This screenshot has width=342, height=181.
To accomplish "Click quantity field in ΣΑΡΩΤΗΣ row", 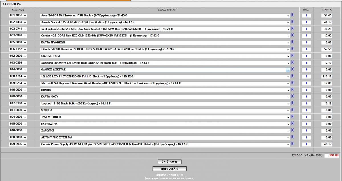I will [x=306, y=131].
